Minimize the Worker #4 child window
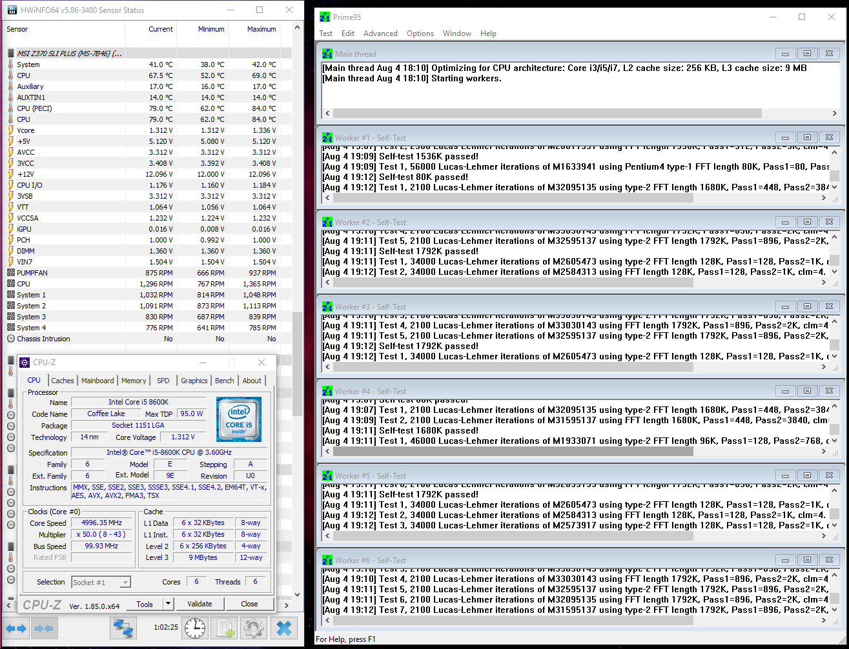 (785, 391)
